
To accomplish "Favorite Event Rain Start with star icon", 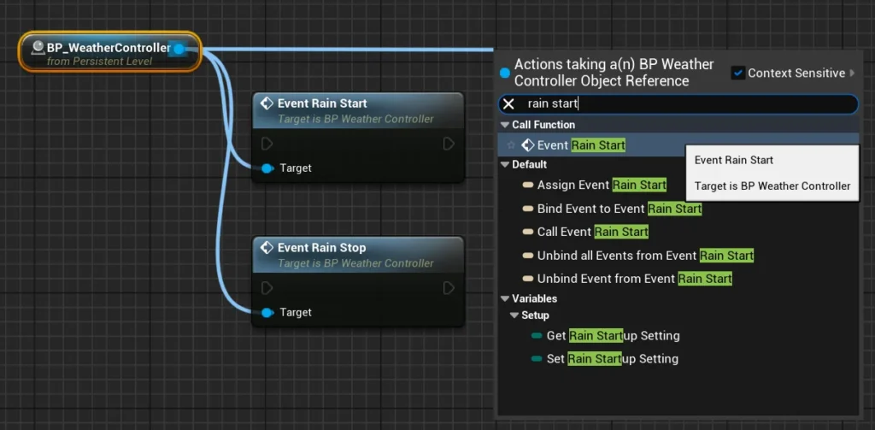I will click(511, 145).
